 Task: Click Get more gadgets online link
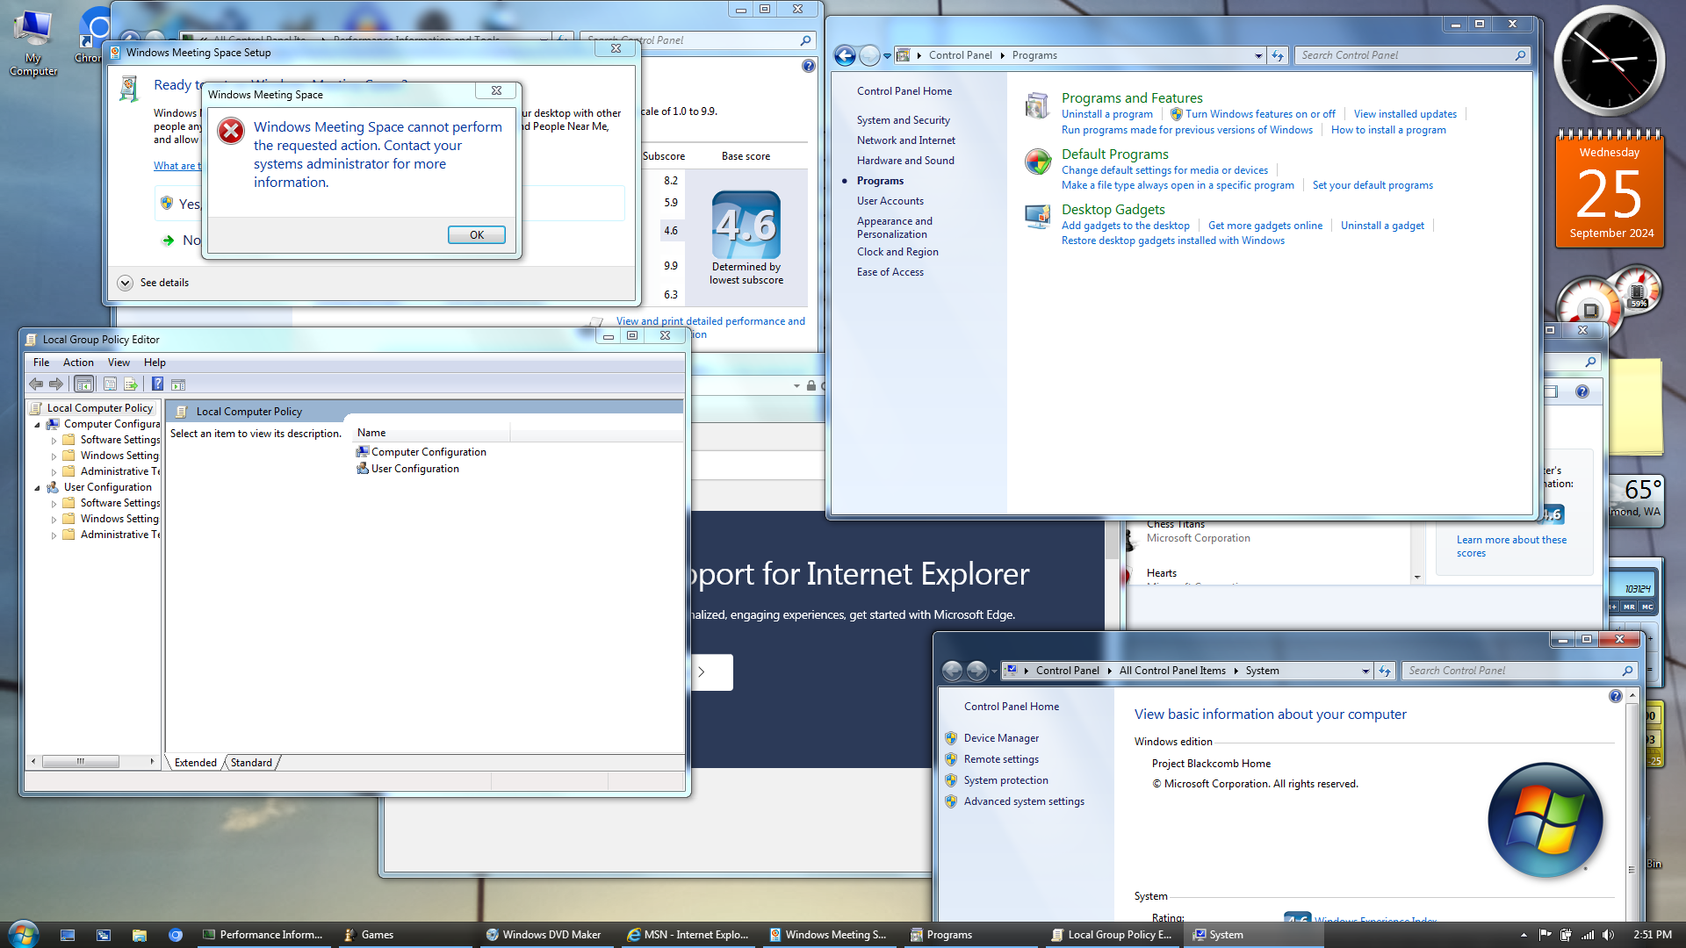point(1264,226)
